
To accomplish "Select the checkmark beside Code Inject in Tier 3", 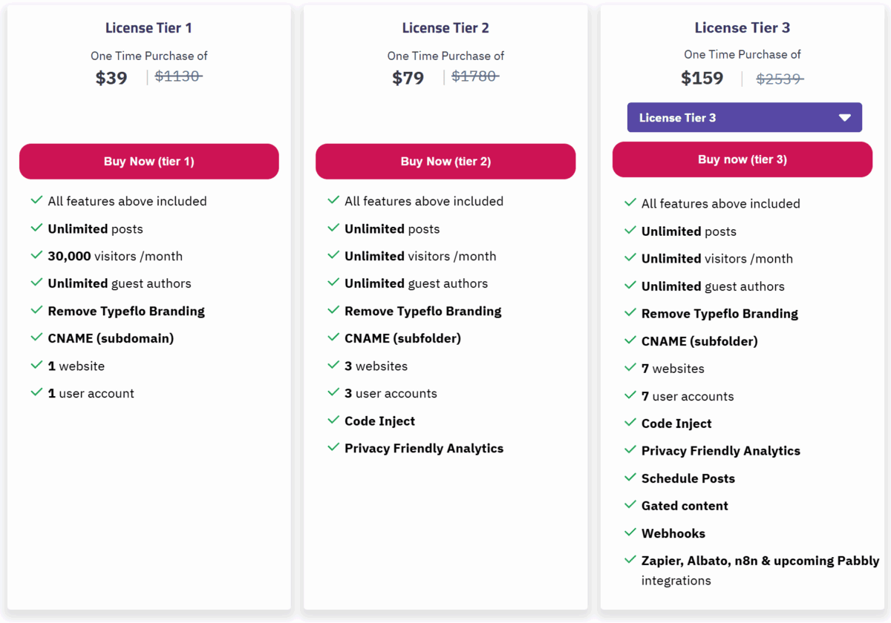I will pyautogui.click(x=630, y=423).
